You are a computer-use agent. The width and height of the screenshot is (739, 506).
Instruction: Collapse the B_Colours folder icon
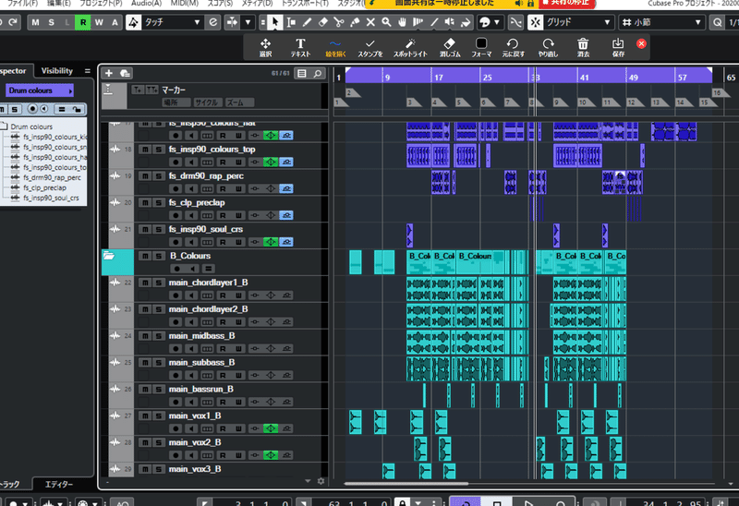[109, 256]
